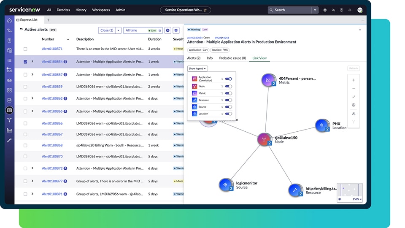Switch to the Probable cause (0) tab
This screenshot has height=228, width=405.
tap(232, 58)
